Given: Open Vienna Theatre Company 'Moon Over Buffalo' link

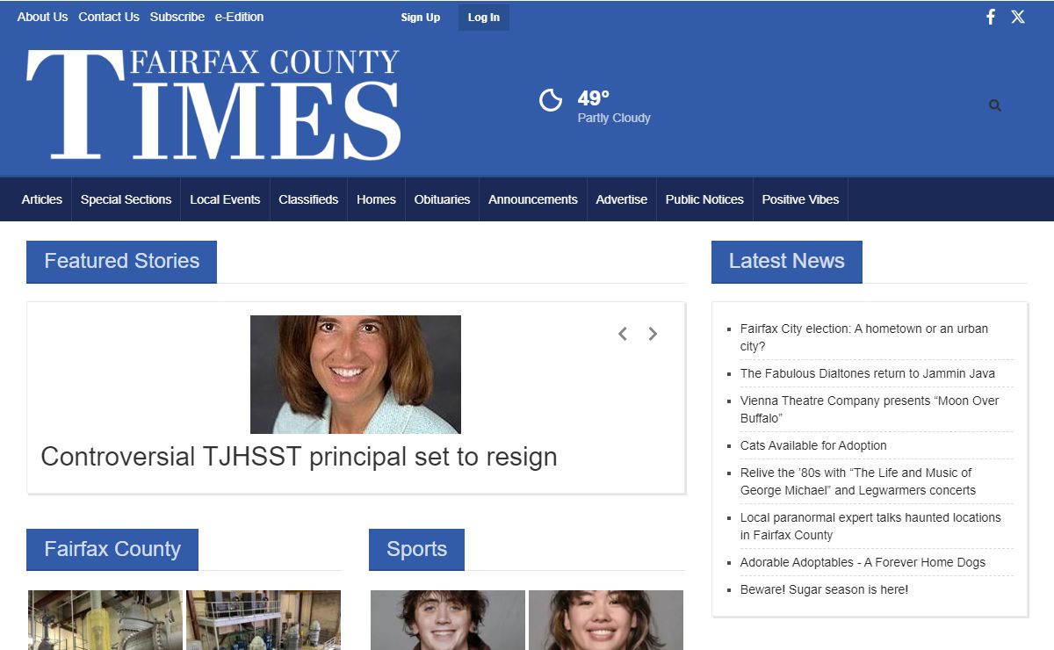Looking at the screenshot, I should pos(870,409).
